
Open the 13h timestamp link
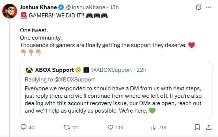114,7
